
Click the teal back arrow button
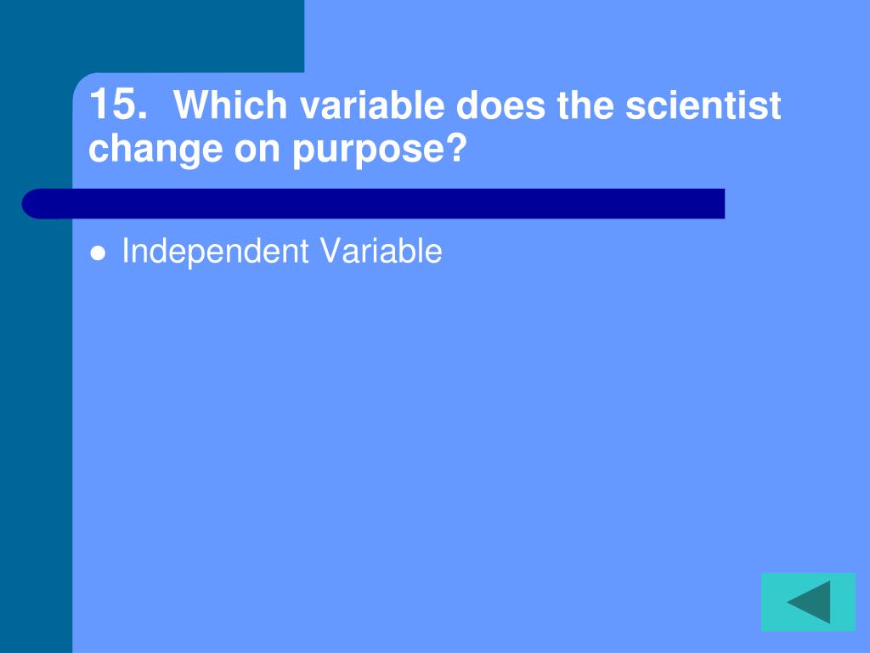[808, 602]
